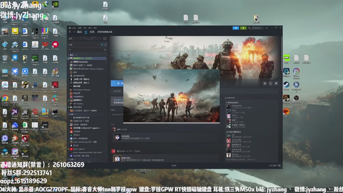Select Decktamer in the game list
Screen dimensions: 343x193
pyautogui.click(x=79, y=62)
